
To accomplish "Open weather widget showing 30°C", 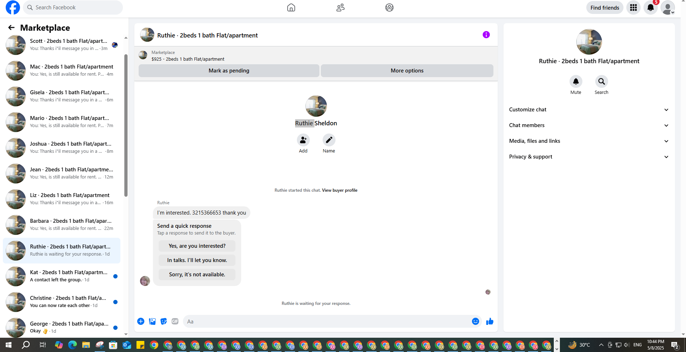I will point(579,345).
